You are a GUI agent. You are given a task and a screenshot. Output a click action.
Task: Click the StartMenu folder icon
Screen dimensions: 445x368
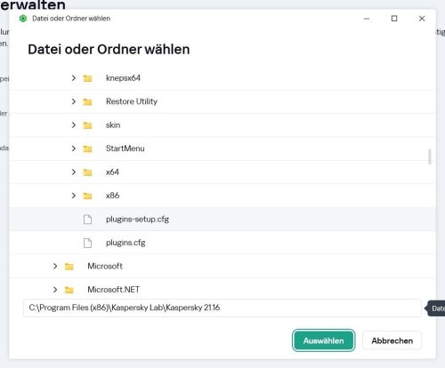point(87,148)
